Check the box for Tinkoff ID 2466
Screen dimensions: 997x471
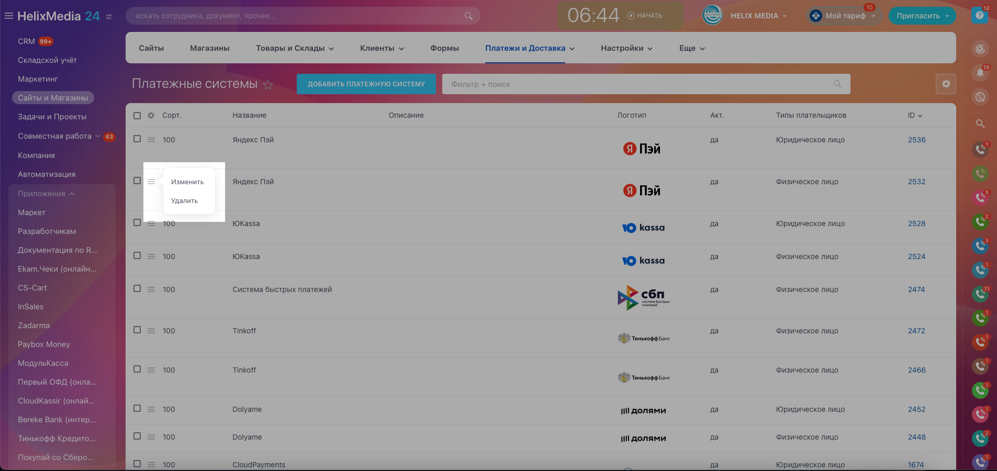(137, 369)
